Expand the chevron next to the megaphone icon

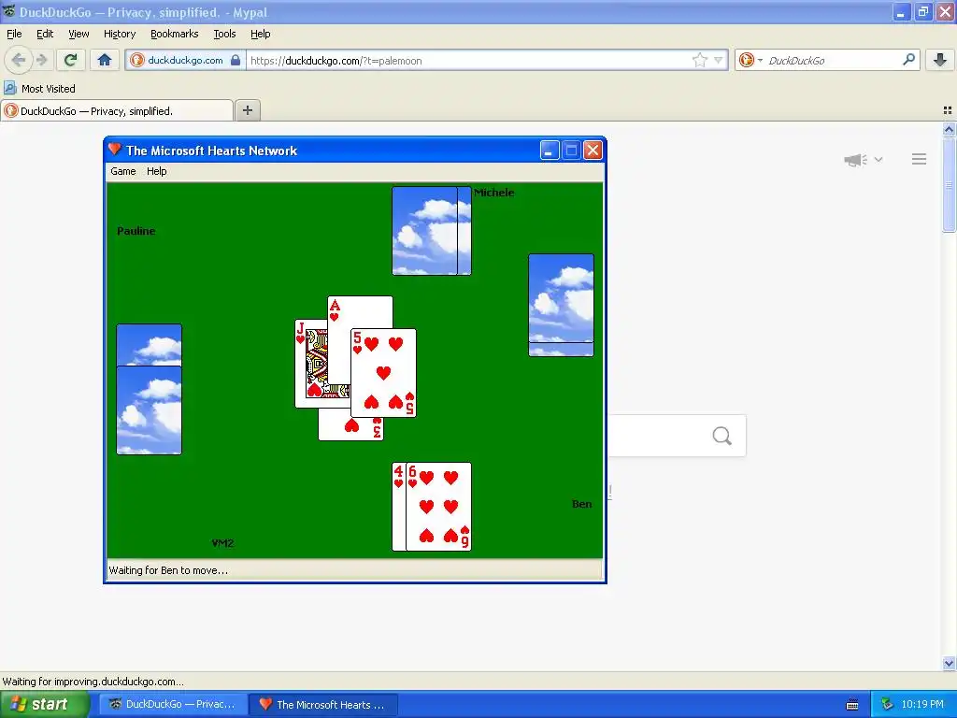(x=878, y=159)
